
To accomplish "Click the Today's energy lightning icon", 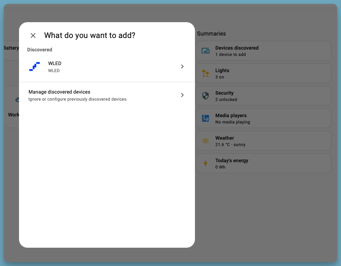I will 206,163.
